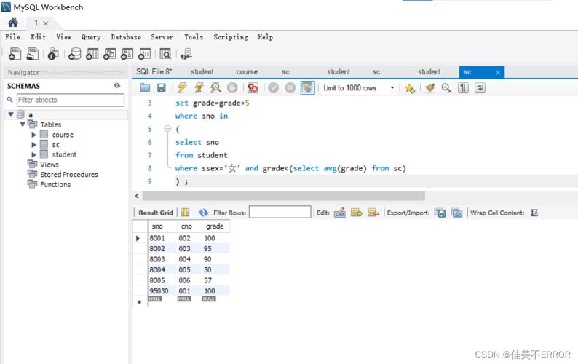This screenshot has height=364, width=578.
Task: Toggle result grid field types view
Action: [x=186, y=213]
